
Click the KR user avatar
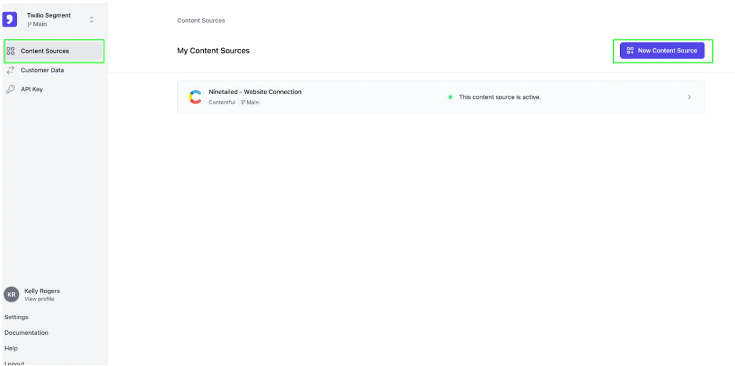pos(11,295)
